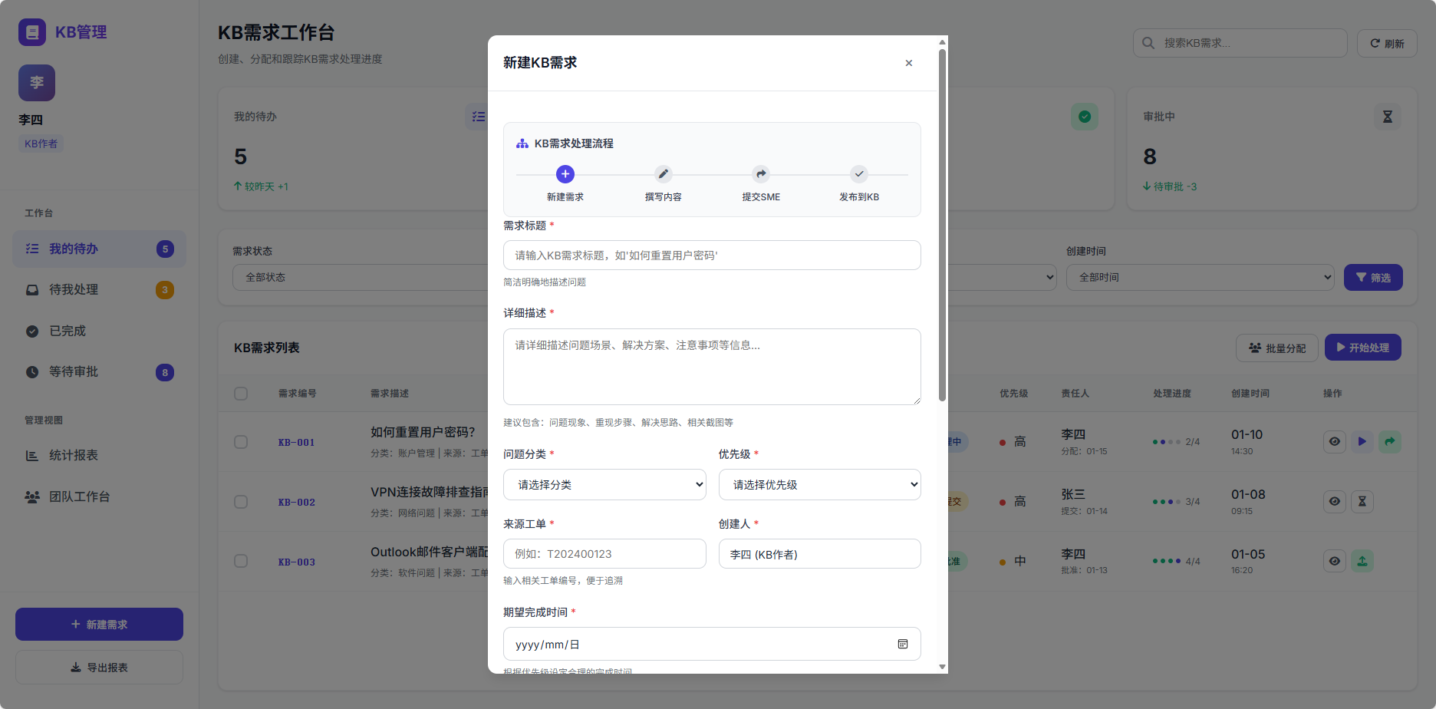Click the dialog vertical scrollbar thumb
1436x709 pixels.
pos(942,224)
